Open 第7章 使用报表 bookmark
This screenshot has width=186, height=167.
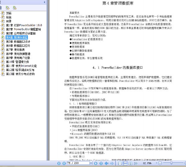click(15, 50)
